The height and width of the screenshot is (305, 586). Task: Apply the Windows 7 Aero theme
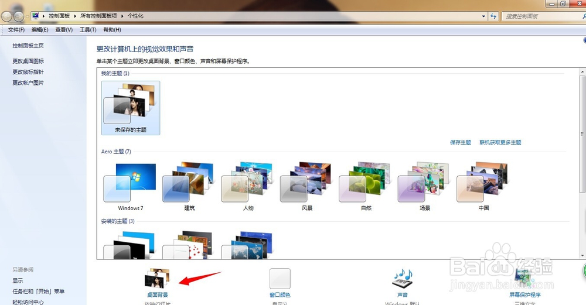(131, 187)
